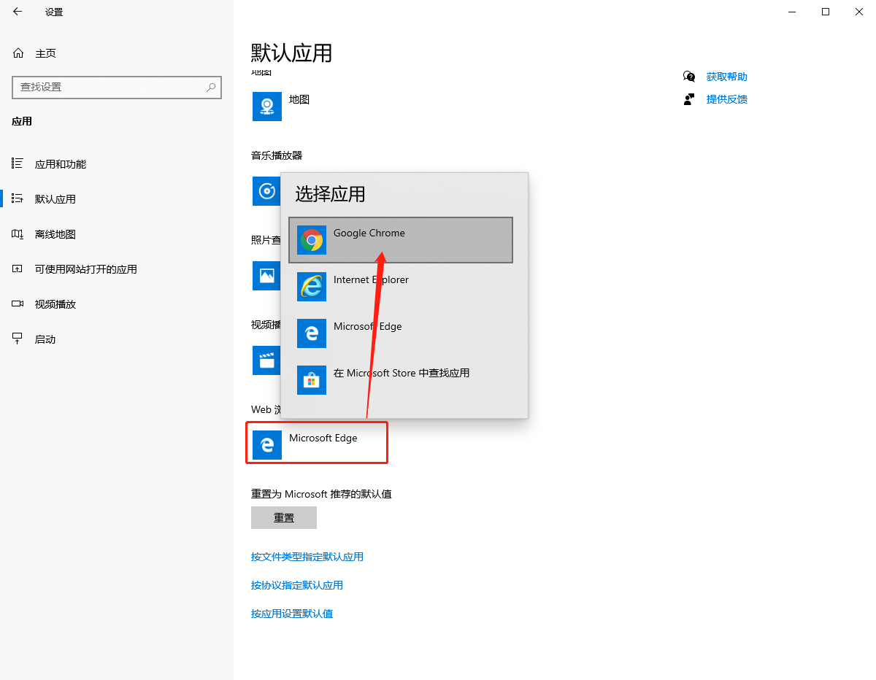The width and height of the screenshot is (876, 680).
Task: Click the 提供反馈 person icon
Action: coord(689,99)
